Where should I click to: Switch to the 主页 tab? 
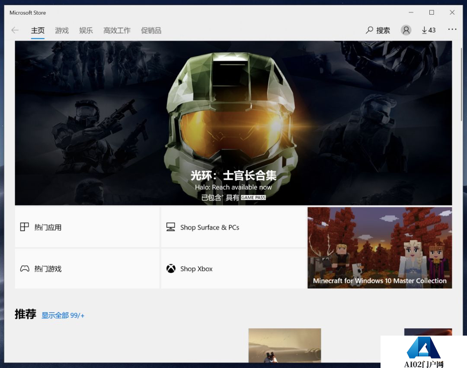pos(38,30)
